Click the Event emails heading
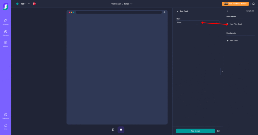Screen dimensions: 258x135 coord(231,33)
